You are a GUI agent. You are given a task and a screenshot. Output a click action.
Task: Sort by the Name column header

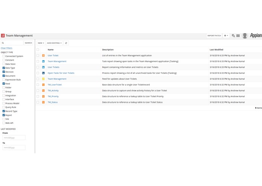click(51, 50)
